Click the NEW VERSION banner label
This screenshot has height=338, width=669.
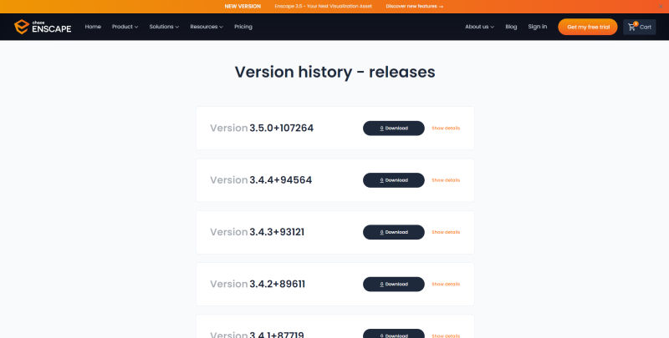[x=243, y=7]
